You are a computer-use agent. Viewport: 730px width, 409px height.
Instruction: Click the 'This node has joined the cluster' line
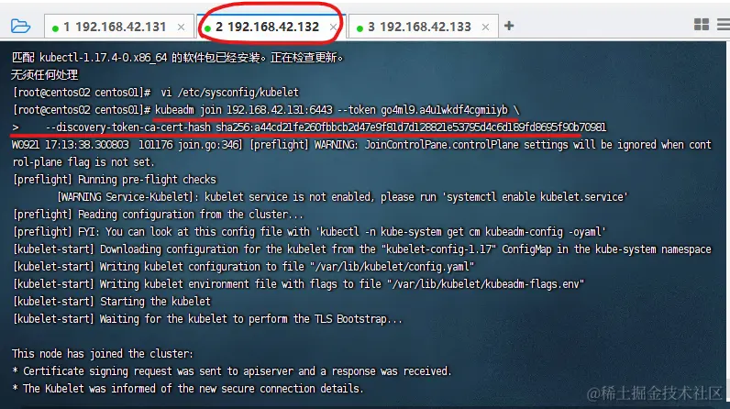pyautogui.click(x=103, y=354)
